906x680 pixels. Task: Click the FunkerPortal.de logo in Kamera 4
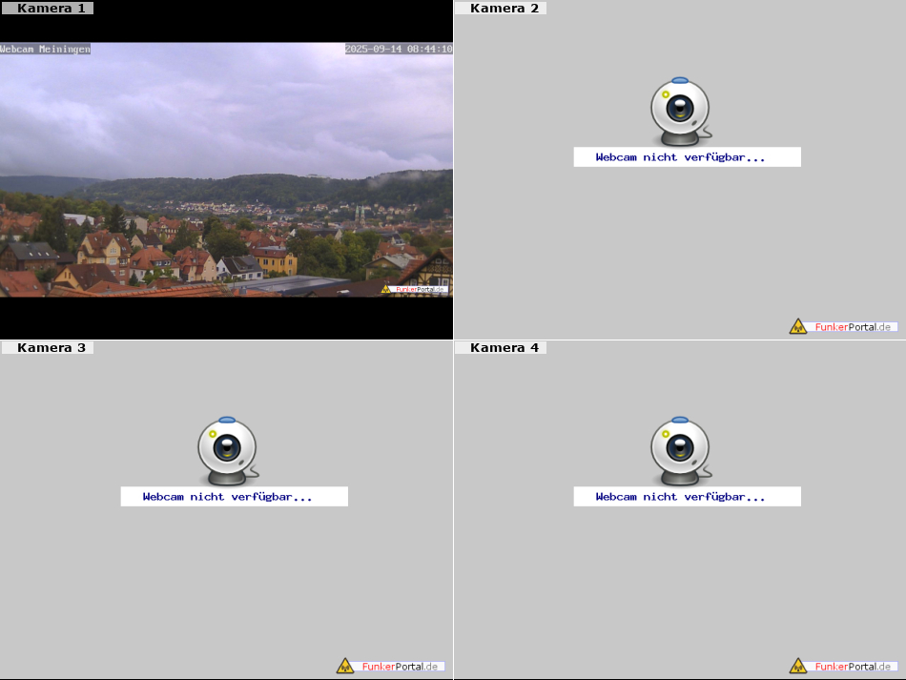(x=844, y=666)
